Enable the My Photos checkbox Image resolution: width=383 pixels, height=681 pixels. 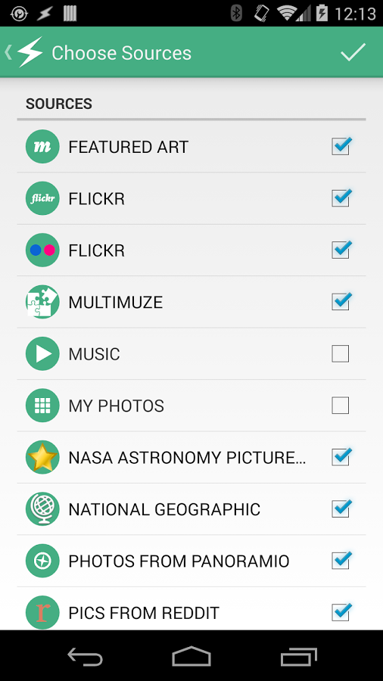tap(340, 406)
